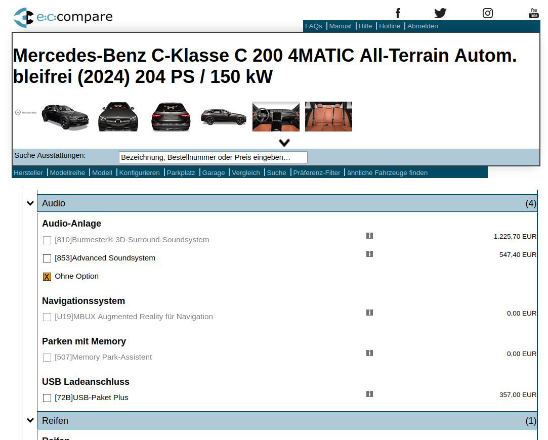This screenshot has height=440, width=548.
Task: Show info for USB-Paket Plus
Action: [x=369, y=394]
